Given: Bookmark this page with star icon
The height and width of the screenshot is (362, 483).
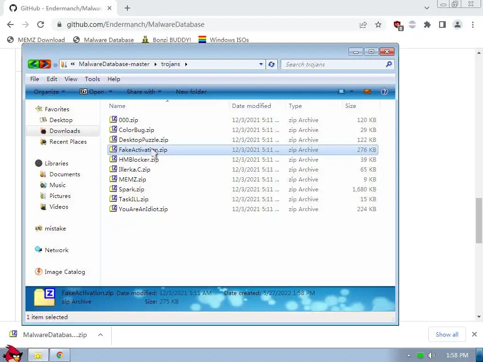Looking at the screenshot, I should click(x=378, y=25).
